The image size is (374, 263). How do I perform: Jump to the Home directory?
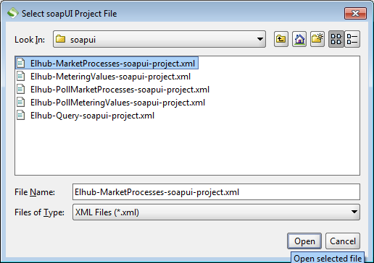click(x=299, y=39)
